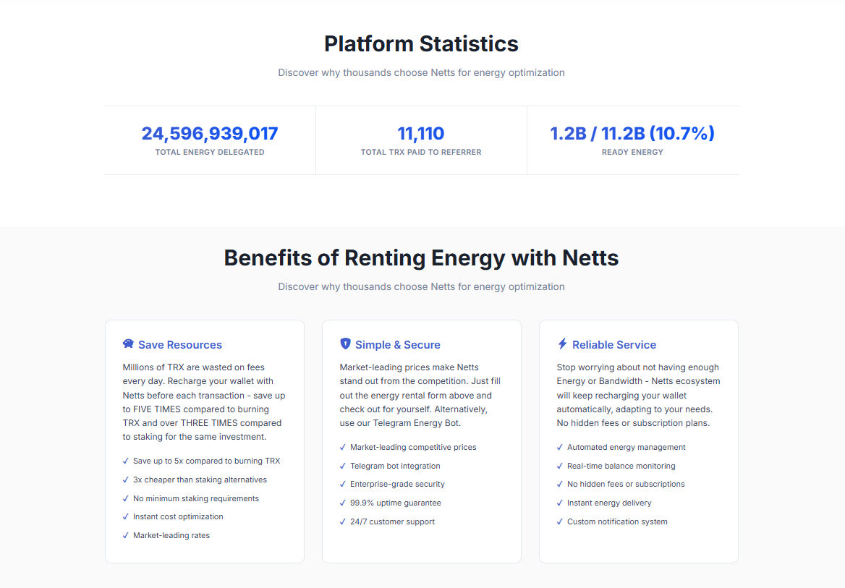Click the checkmark next to "Telegram bot integration"
The width and height of the screenshot is (845, 588).
tap(342, 466)
